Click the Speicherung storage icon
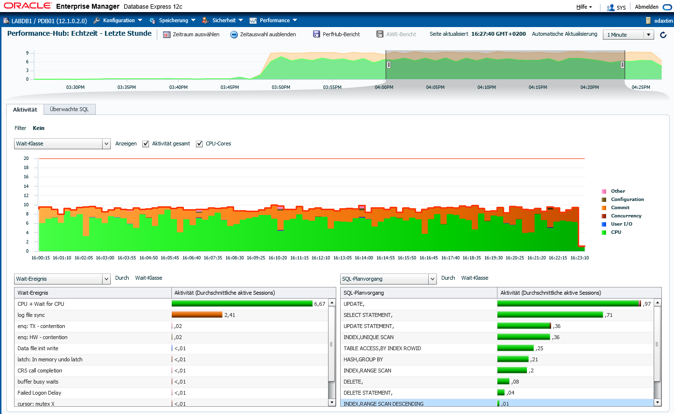Screen dimensions: 674x414 click(x=152, y=20)
